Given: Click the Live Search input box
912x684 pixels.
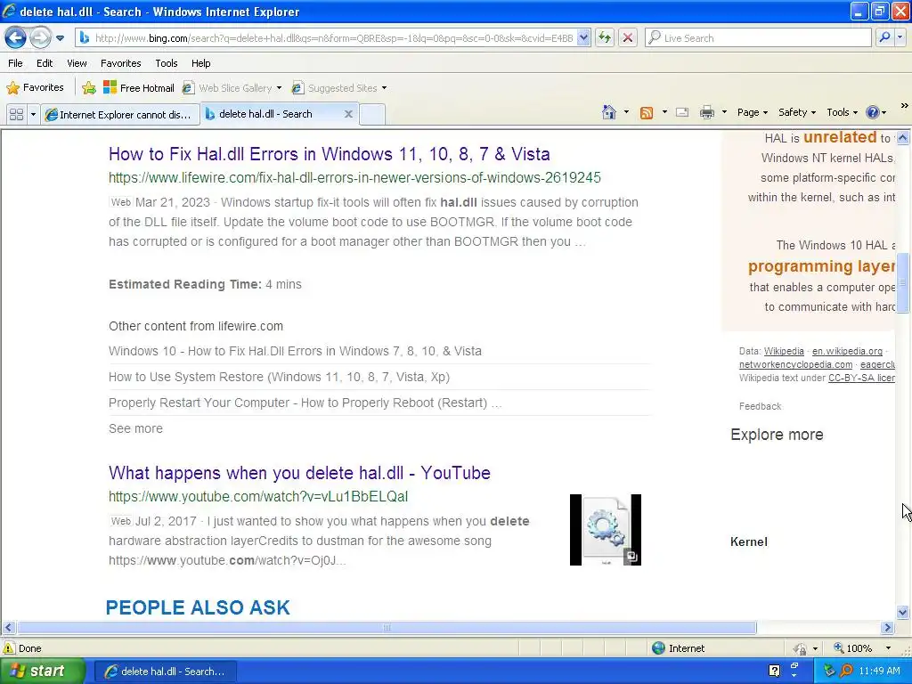Looking at the screenshot, I should click(x=758, y=38).
